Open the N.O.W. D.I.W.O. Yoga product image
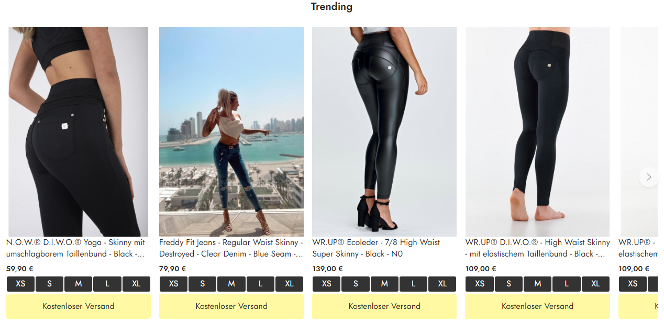The height and width of the screenshot is (322, 664). pyautogui.click(x=79, y=132)
